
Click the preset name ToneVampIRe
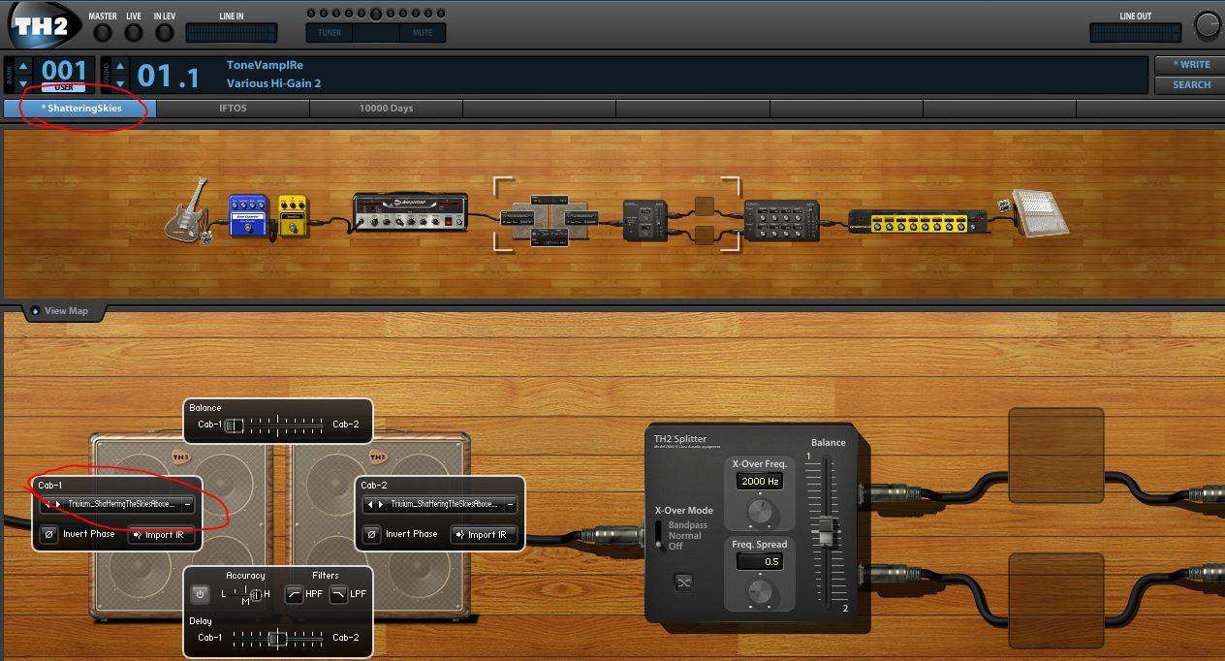tap(265, 65)
